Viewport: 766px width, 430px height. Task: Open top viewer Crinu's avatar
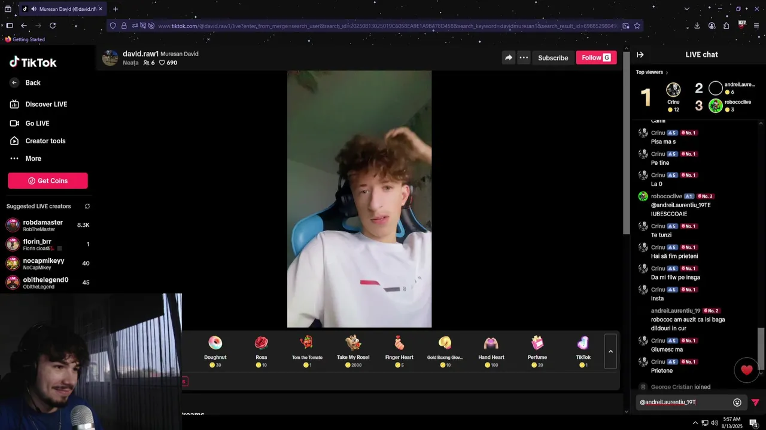pos(673,90)
